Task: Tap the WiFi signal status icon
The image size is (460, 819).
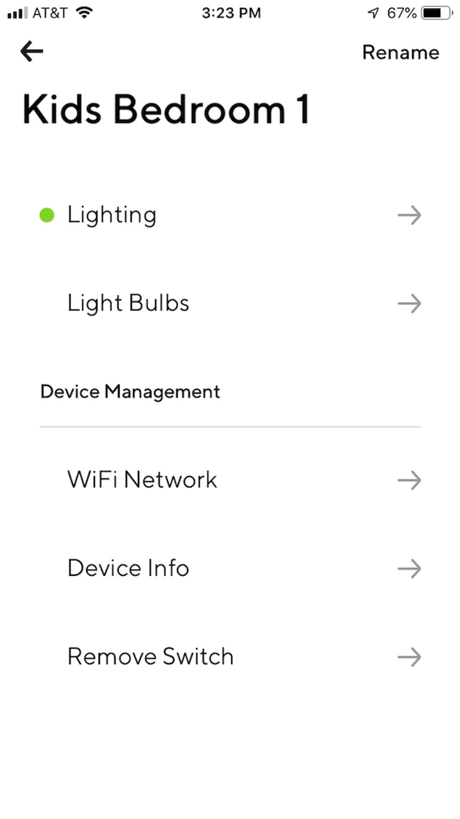Action: tap(84, 13)
